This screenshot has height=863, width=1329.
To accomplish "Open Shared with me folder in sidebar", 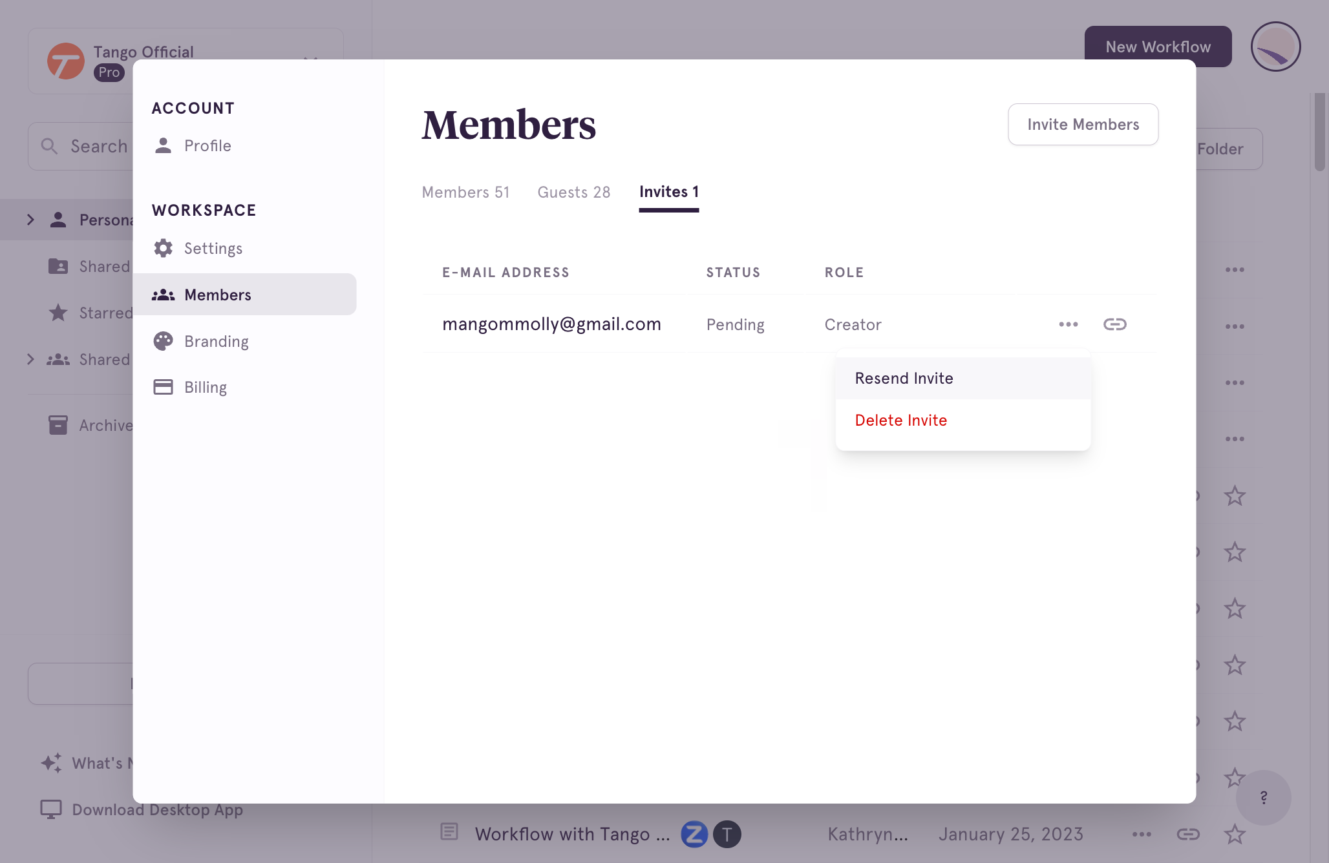I will pos(90,266).
